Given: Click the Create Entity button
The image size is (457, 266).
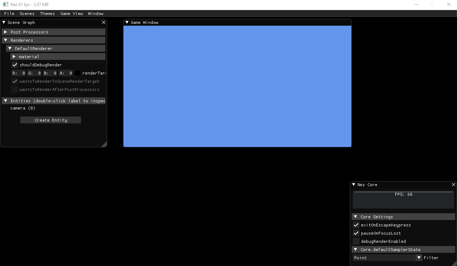Looking at the screenshot, I should point(50,120).
